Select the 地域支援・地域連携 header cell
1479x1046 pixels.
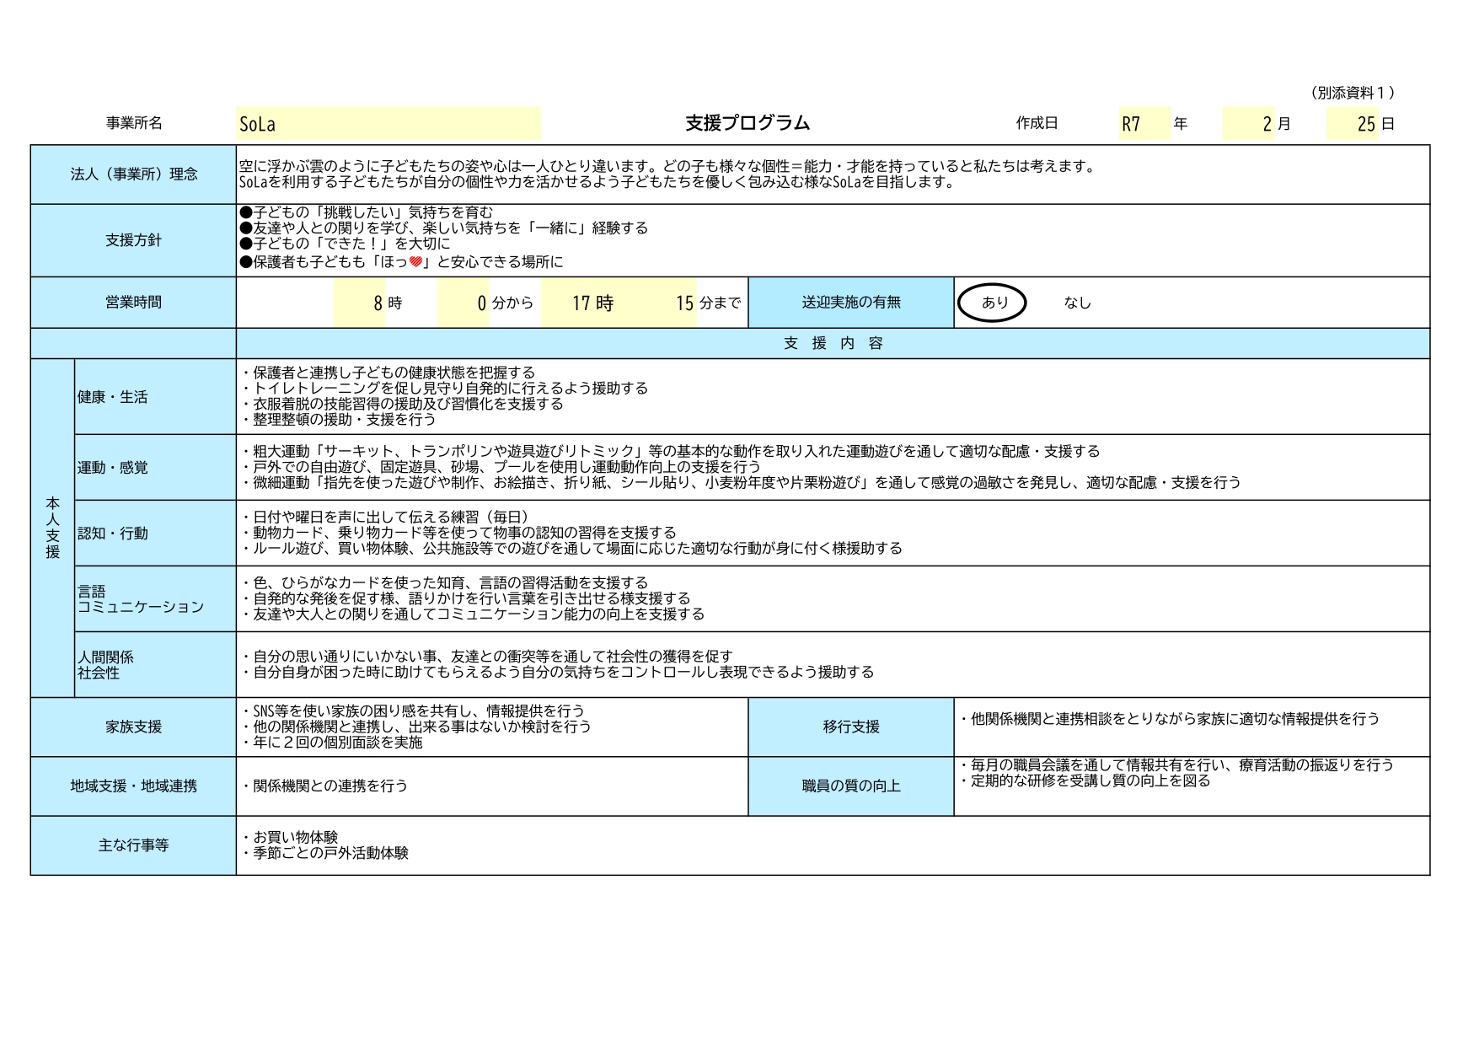(134, 786)
